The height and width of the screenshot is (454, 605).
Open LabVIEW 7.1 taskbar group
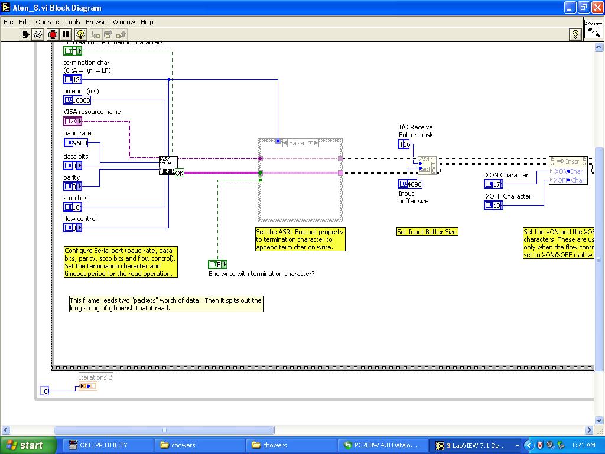(476, 445)
